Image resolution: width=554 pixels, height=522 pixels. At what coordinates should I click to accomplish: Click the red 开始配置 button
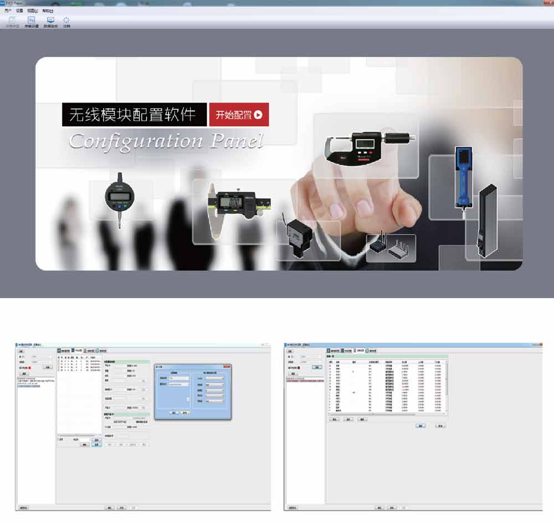pos(239,115)
